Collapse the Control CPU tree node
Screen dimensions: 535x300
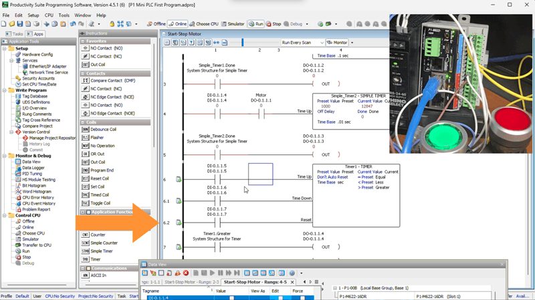(x=5, y=215)
